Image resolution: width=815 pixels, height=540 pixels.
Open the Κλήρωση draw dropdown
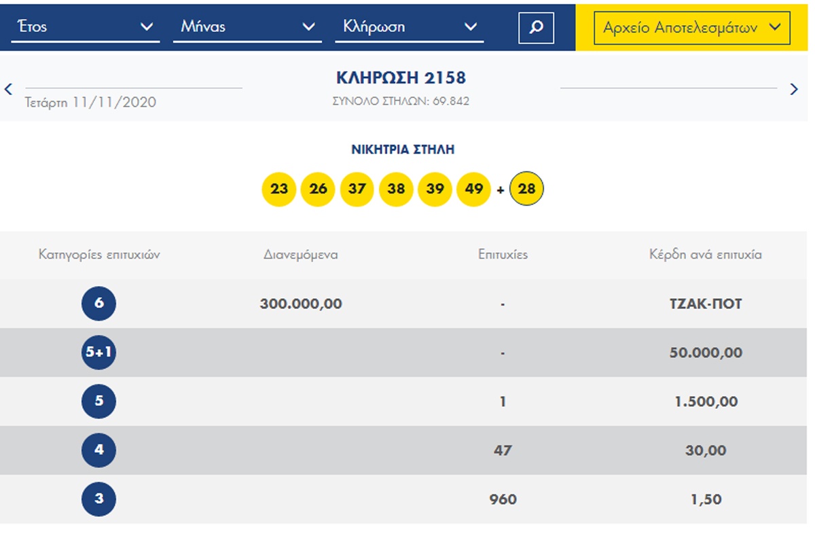[410, 27]
